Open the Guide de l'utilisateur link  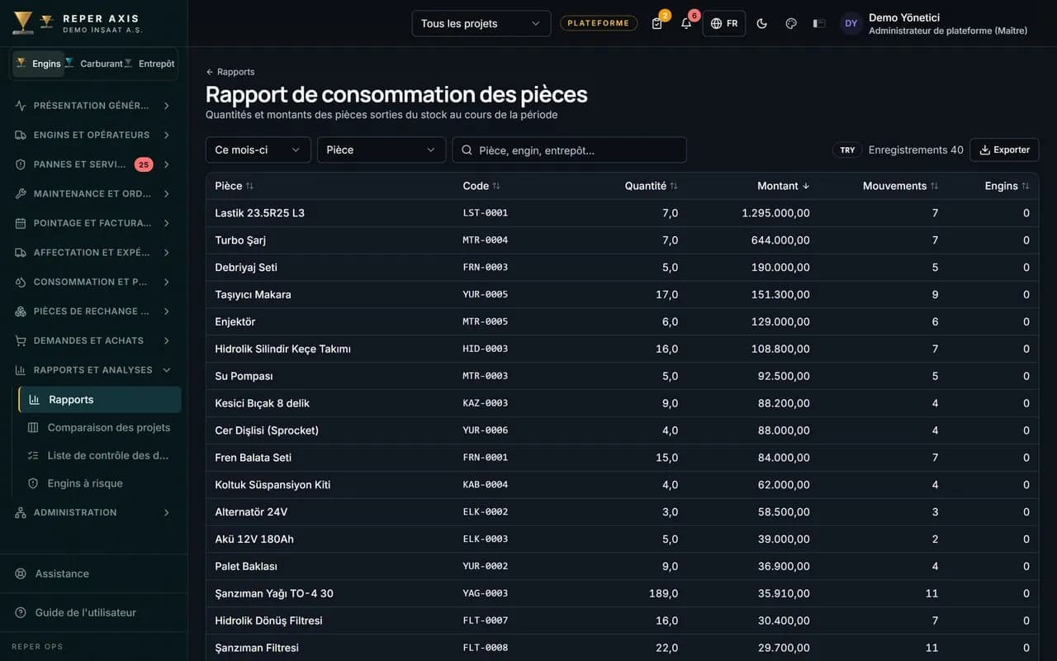[x=85, y=612]
